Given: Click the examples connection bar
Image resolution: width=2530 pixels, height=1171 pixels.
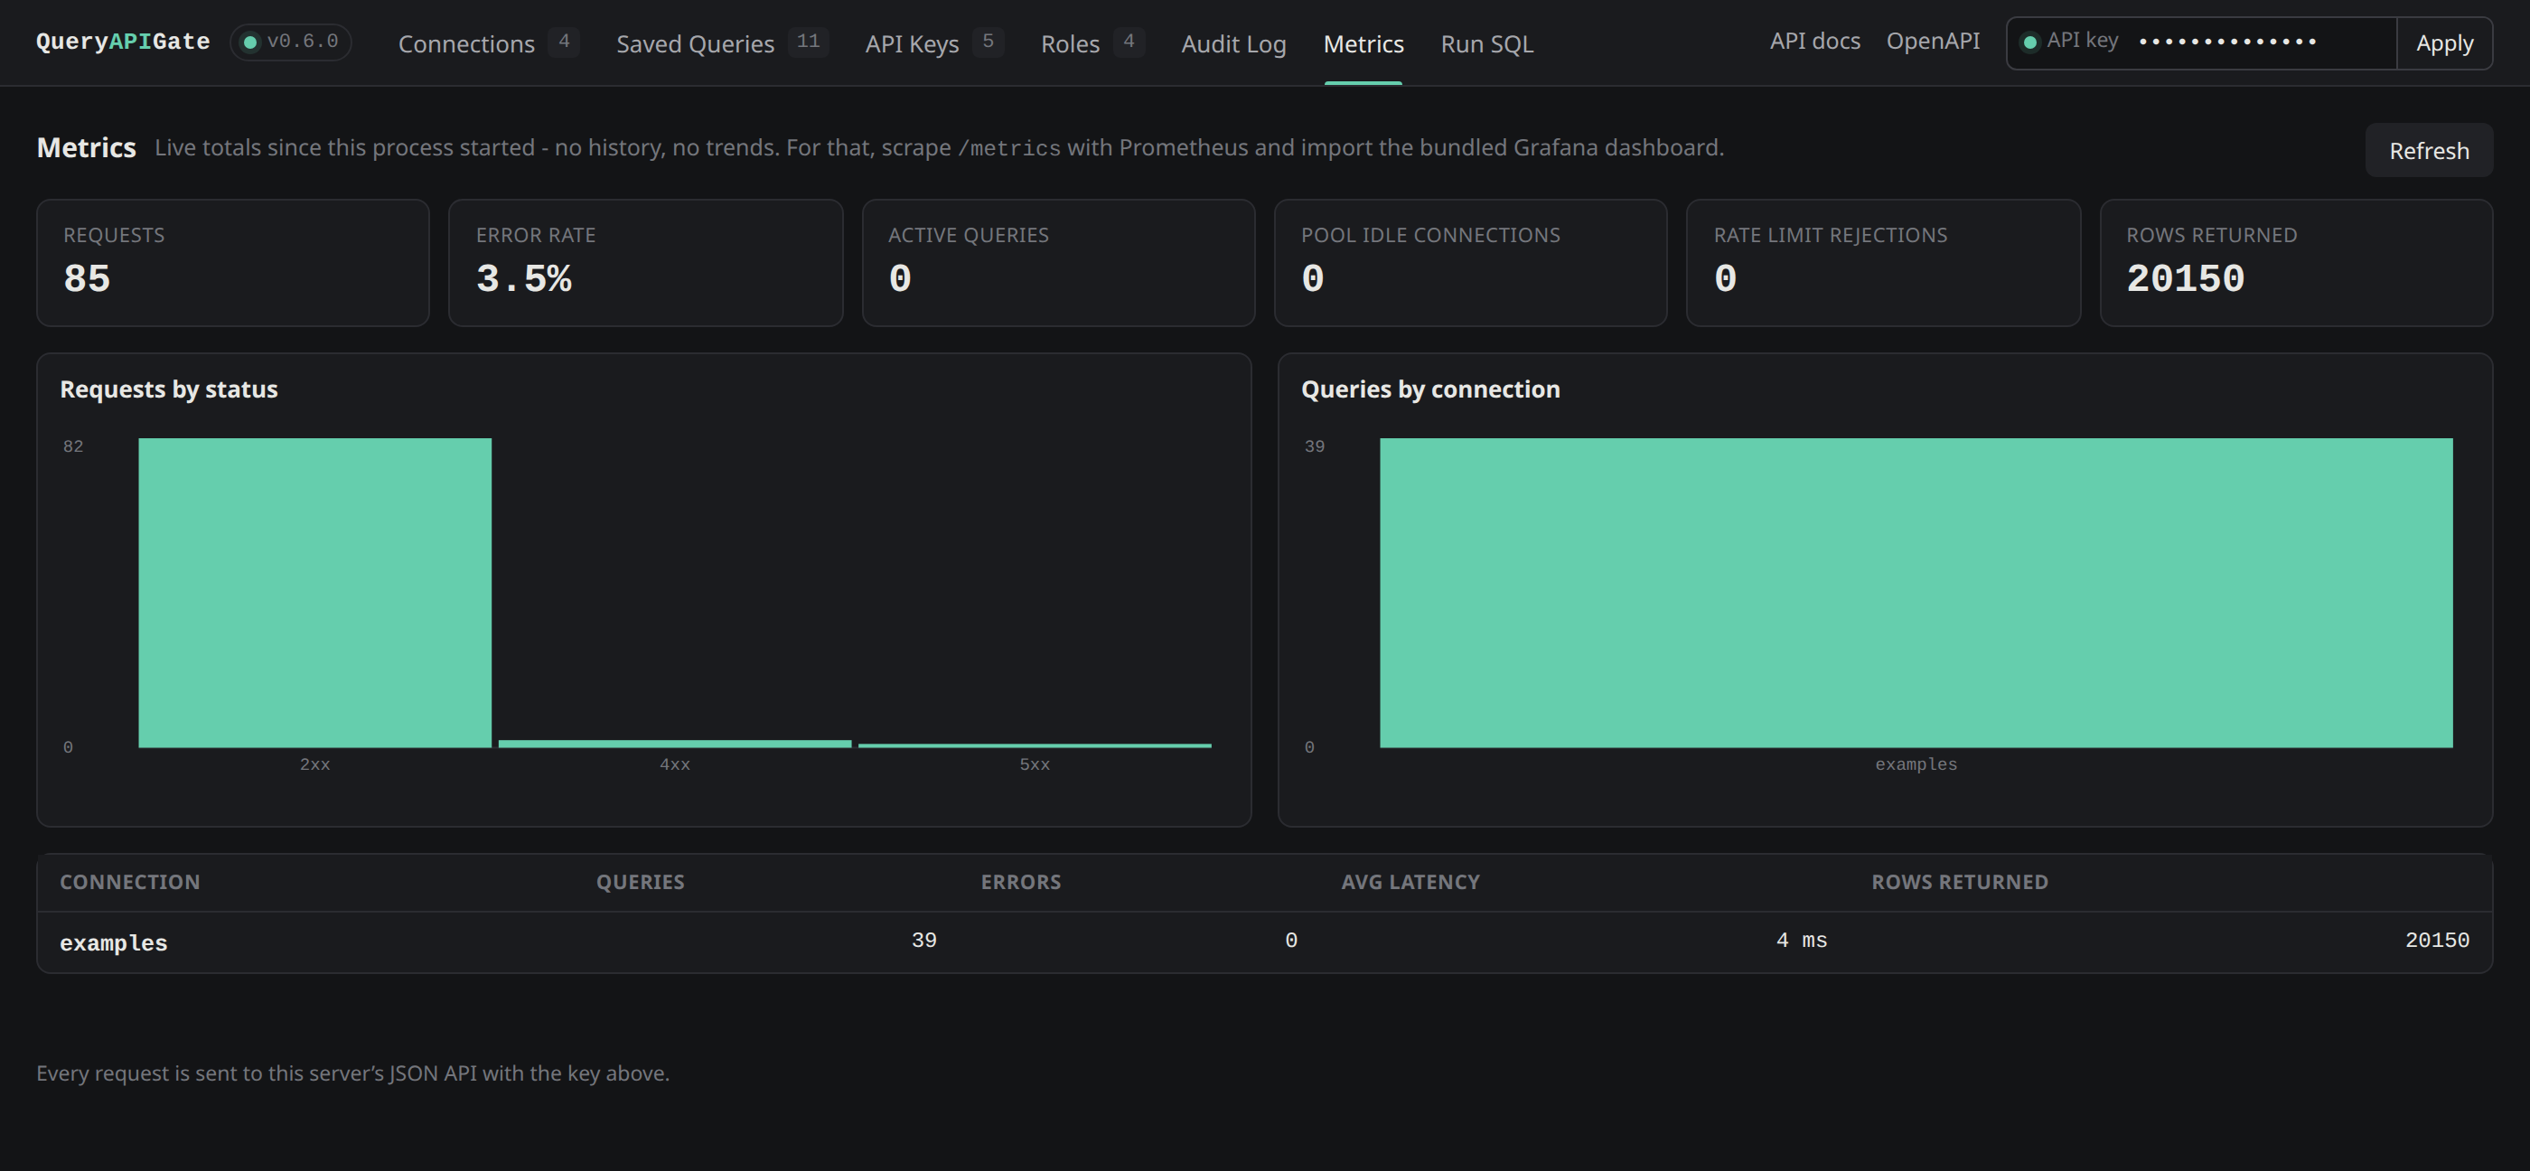Looking at the screenshot, I should point(1916,593).
